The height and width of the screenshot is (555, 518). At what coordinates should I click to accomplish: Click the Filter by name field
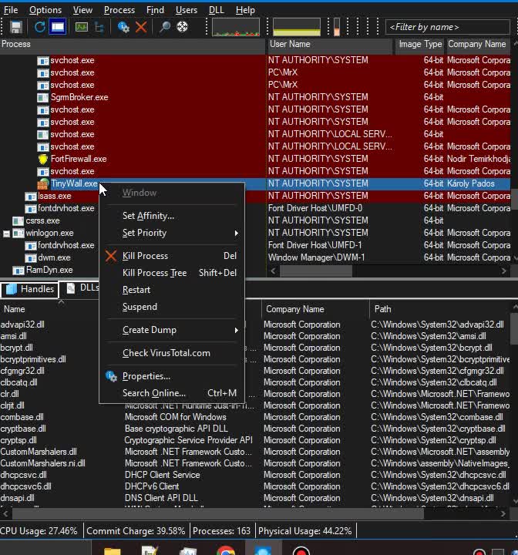pyautogui.click(x=446, y=27)
